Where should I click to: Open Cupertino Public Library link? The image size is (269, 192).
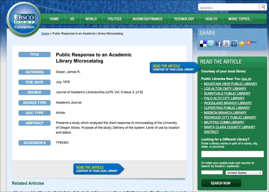(227, 108)
